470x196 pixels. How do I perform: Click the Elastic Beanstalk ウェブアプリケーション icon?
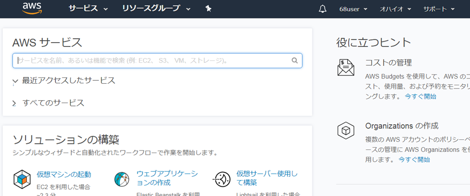(122, 179)
